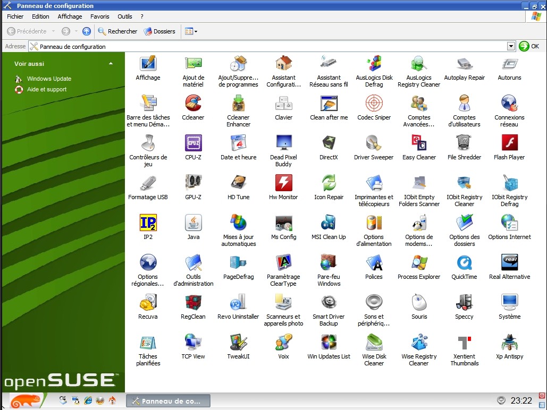Open the IP2 icon
This screenshot has width=547, height=410.
[x=148, y=223]
